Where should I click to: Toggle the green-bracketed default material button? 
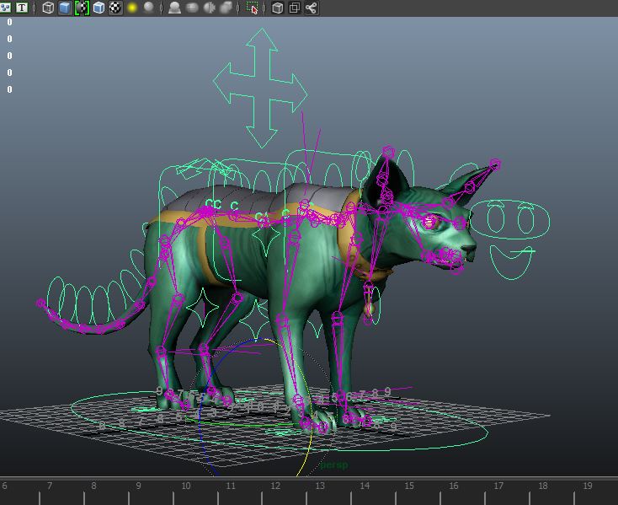[82, 8]
